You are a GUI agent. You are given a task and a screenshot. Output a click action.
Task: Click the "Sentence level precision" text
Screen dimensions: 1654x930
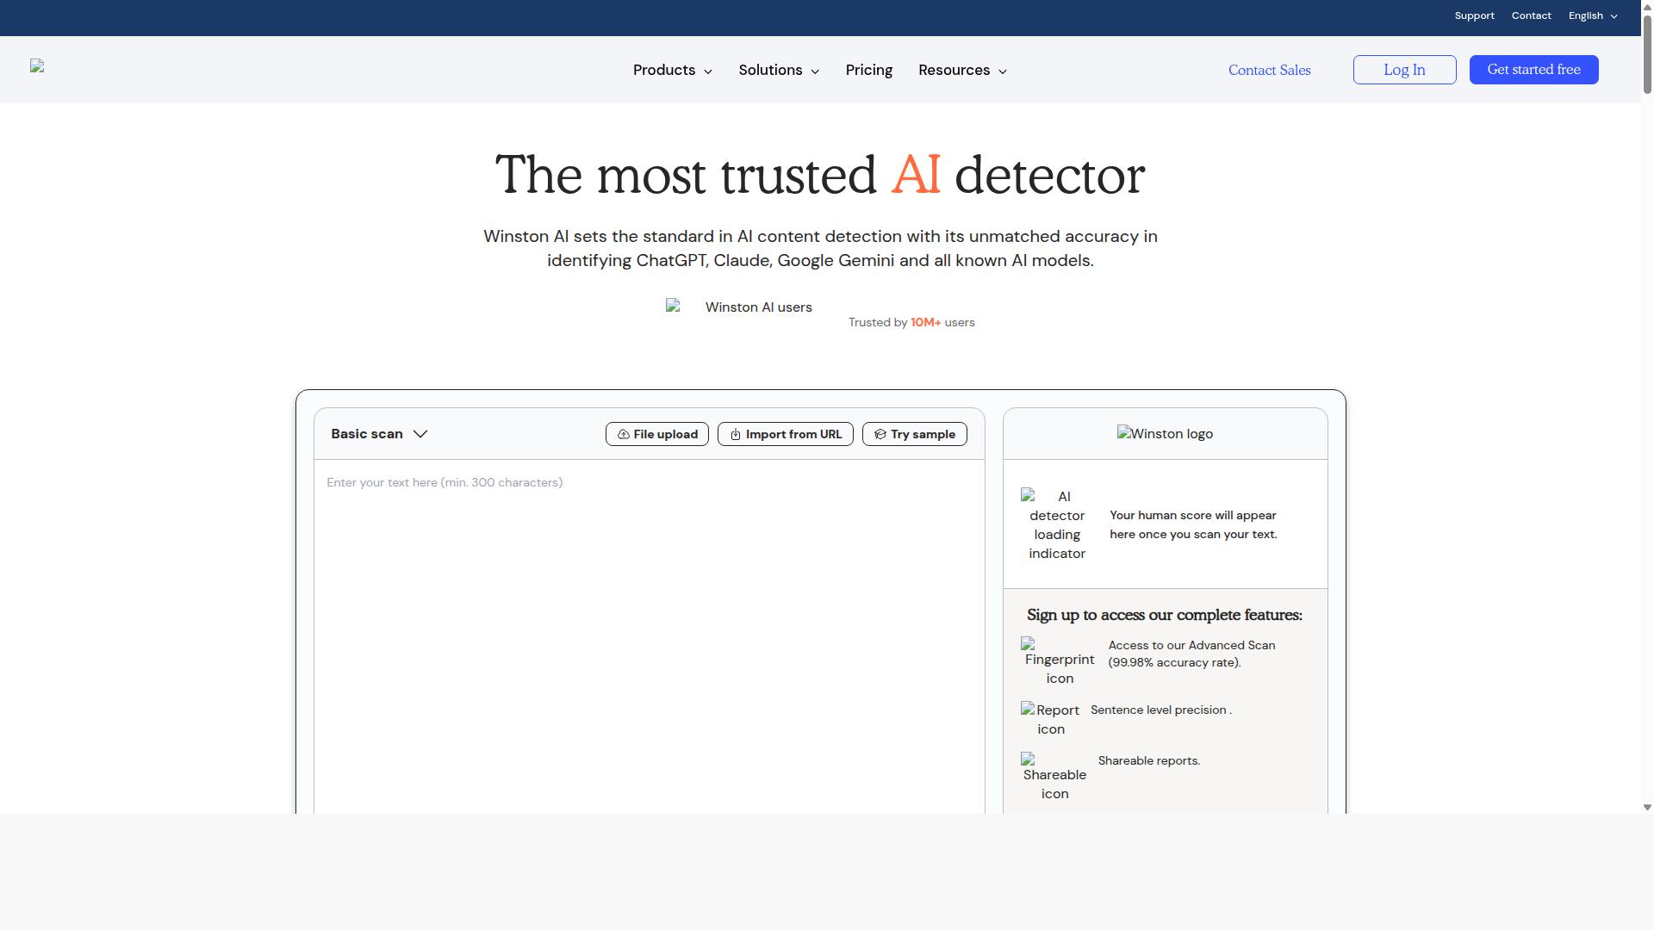coord(1160,710)
